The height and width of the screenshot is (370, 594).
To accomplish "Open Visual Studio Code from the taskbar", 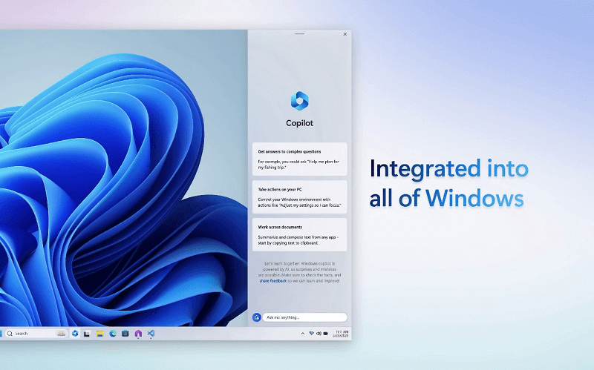I will click(151, 334).
